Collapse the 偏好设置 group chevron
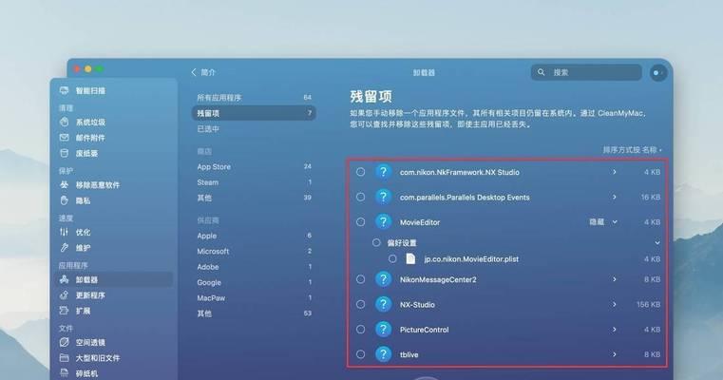The image size is (723, 380). point(657,242)
